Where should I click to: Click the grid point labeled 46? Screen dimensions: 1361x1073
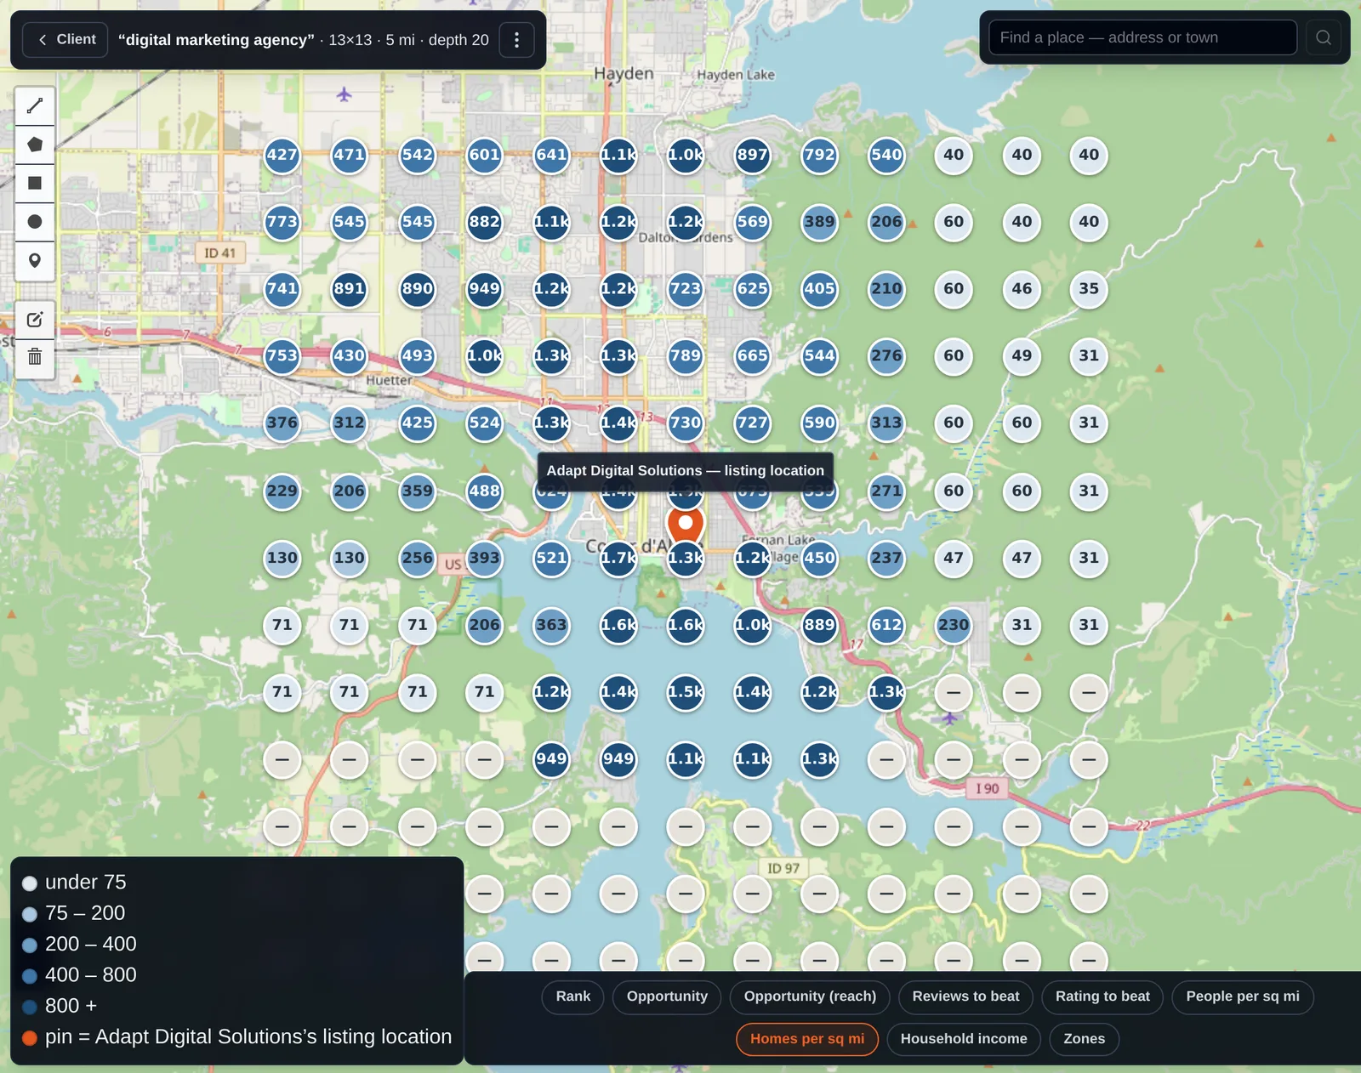pyautogui.click(x=1022, y=289)
